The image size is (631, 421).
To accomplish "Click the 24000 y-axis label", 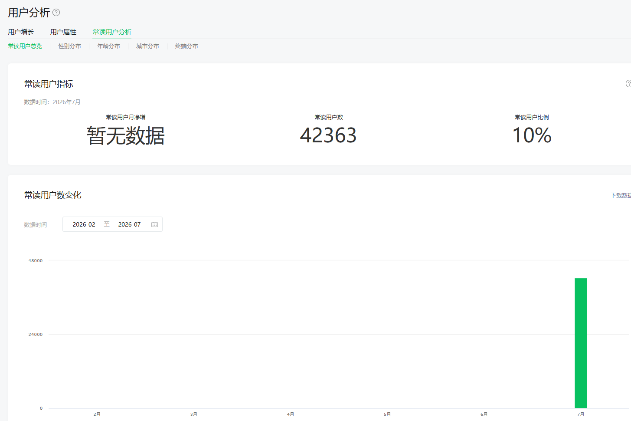I will (36, 335).
